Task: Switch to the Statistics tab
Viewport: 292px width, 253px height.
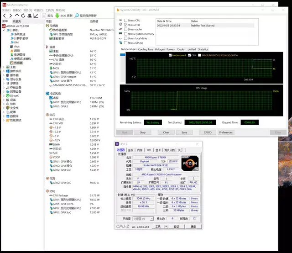Action: click(203, 49)
